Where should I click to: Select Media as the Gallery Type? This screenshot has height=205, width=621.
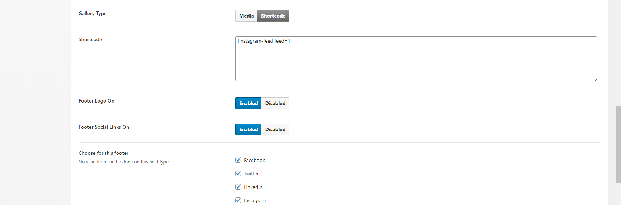click(x=246, y=16)
